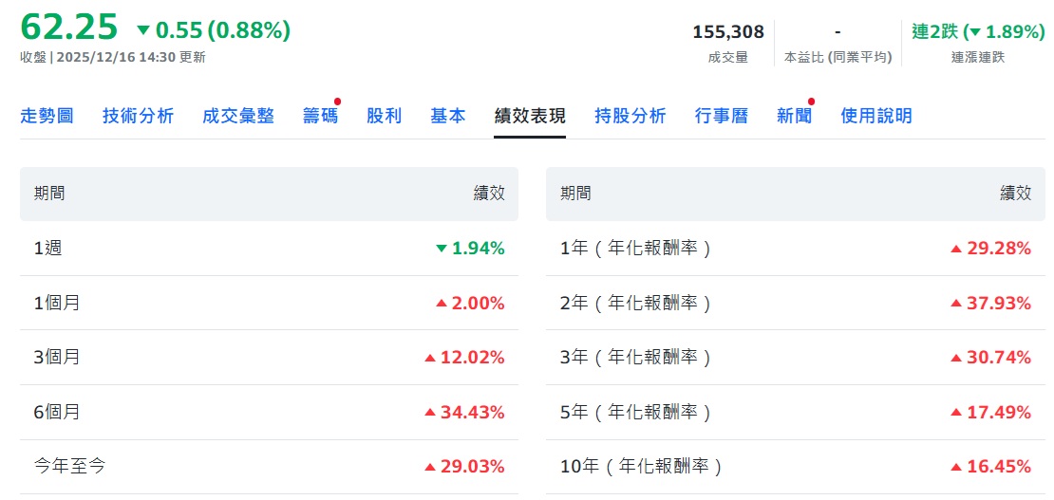Click the 62.25 closing price

click(x=69, y=28)
